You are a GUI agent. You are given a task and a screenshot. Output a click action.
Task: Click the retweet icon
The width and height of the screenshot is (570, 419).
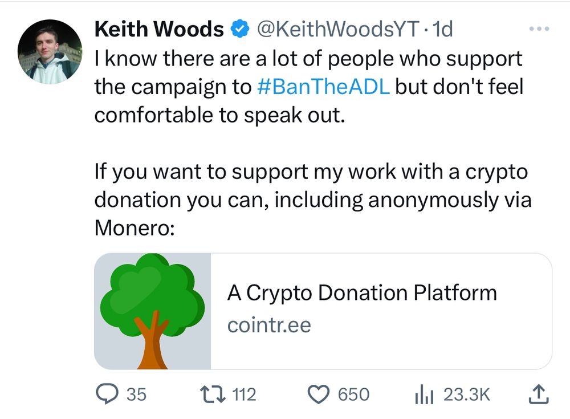tap(212, 394)
